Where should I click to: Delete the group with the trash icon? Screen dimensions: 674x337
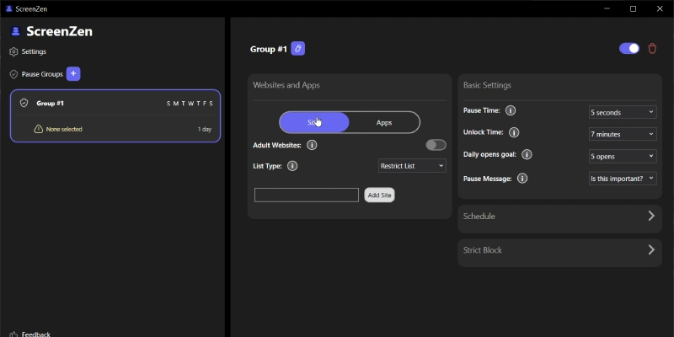click(652, 49)
